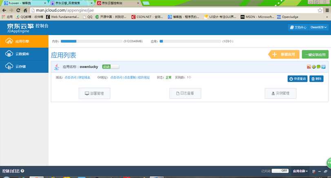Click the Java icon beside owenlucky
The height and width of the screenshot is (178, 331).
tap(57, 67)
